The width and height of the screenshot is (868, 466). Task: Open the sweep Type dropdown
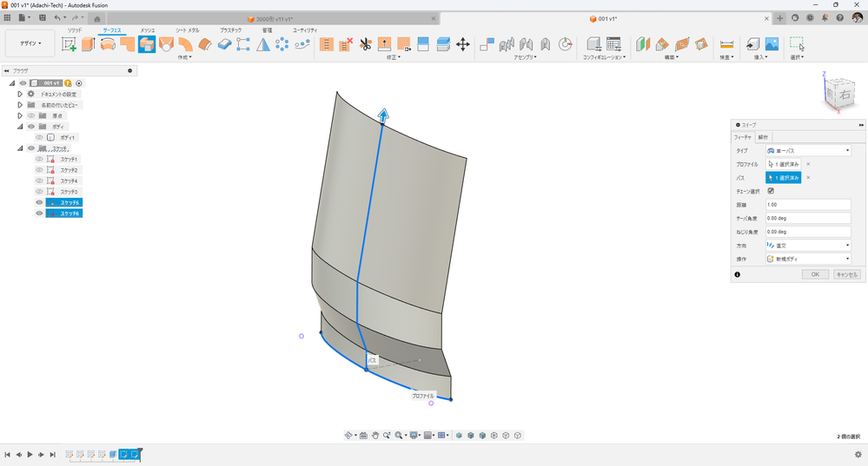coord(808,150)
